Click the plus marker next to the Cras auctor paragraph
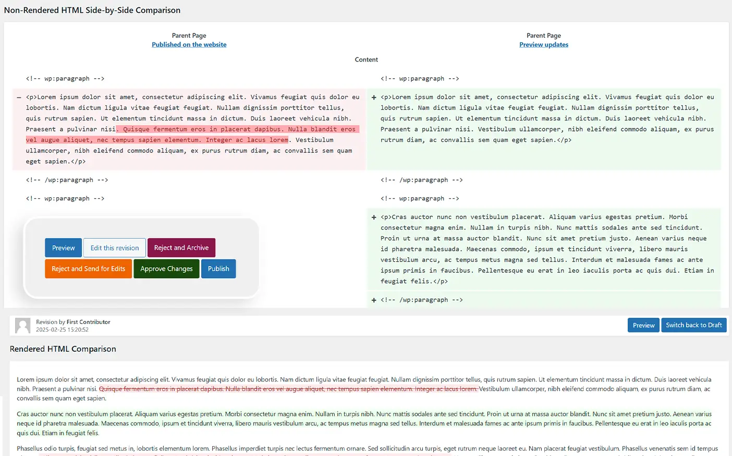 (373, 217)
